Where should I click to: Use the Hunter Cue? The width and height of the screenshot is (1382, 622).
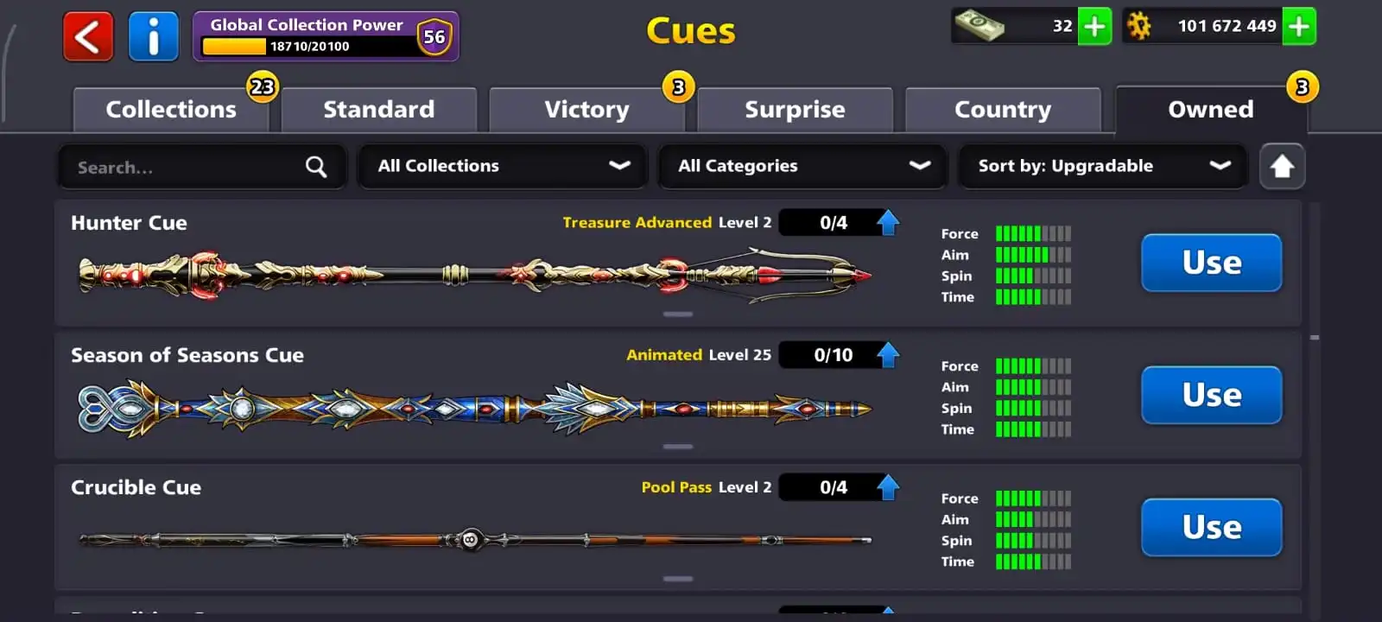click(1212, 263)
